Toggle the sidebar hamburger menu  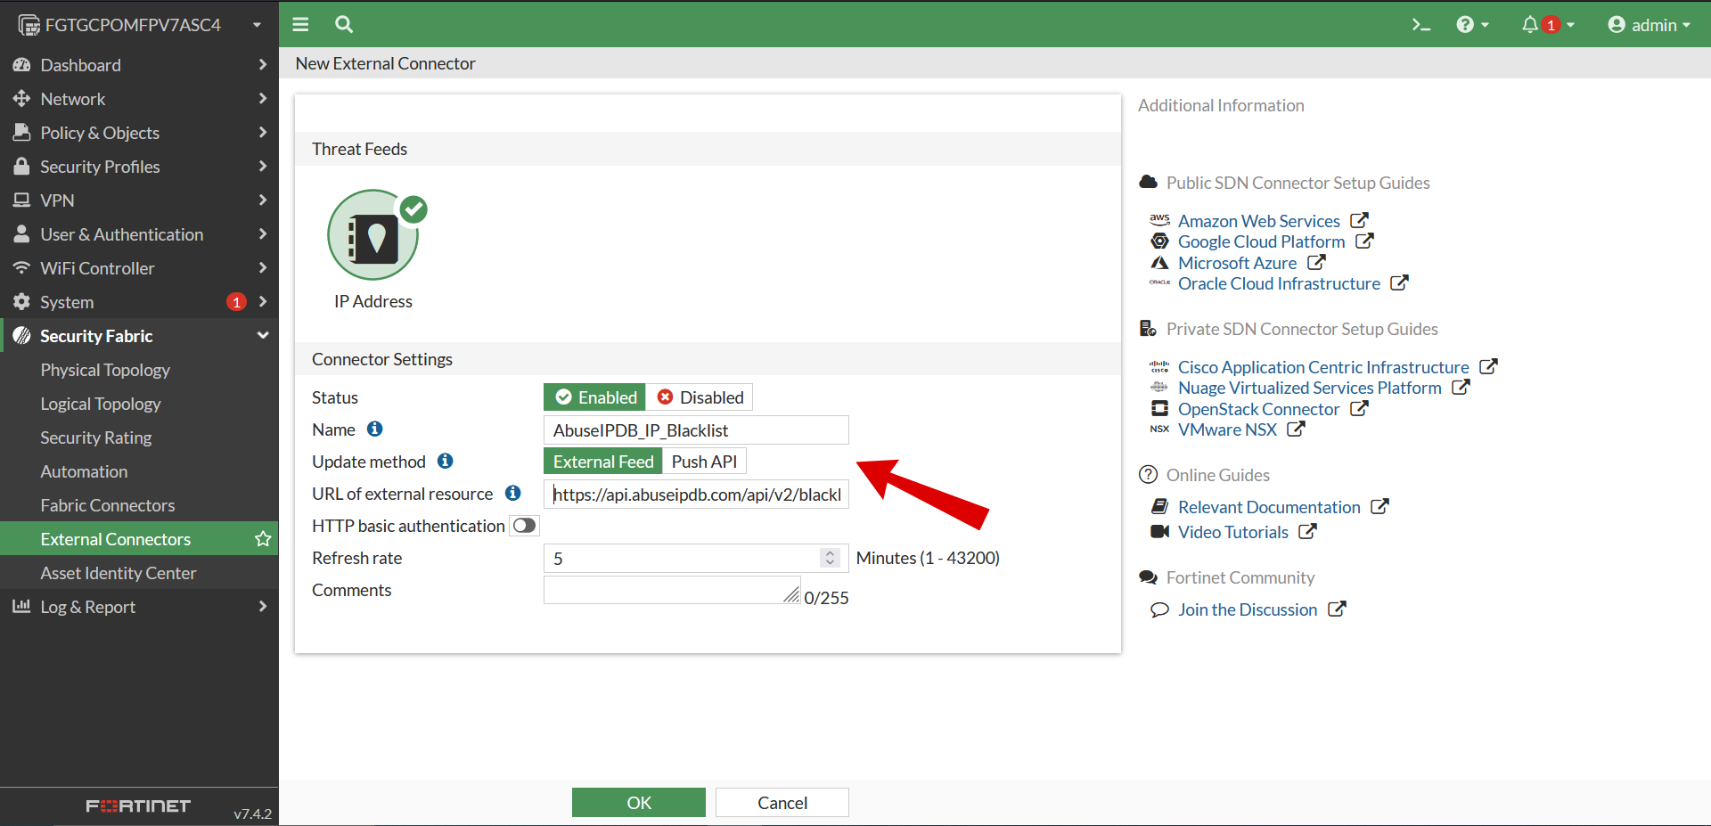tap(300, 24)
